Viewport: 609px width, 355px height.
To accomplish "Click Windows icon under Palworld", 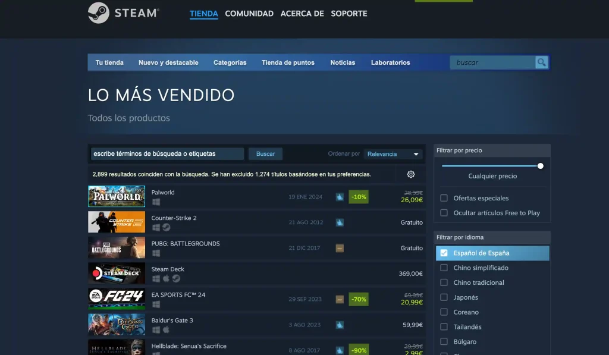I will (156, 202).
